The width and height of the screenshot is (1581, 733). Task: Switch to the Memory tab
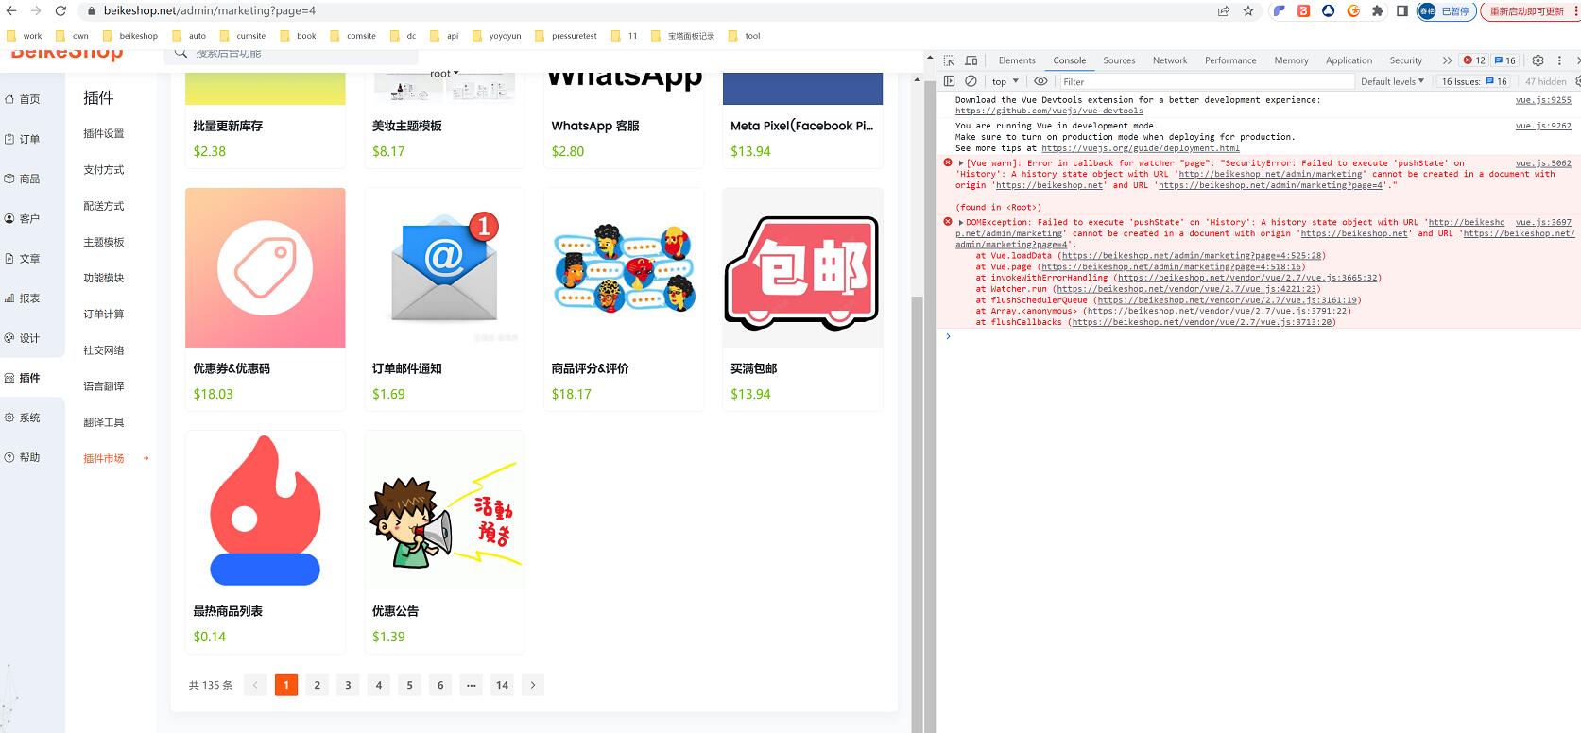pyautogui.click(x=1291, y=60)
